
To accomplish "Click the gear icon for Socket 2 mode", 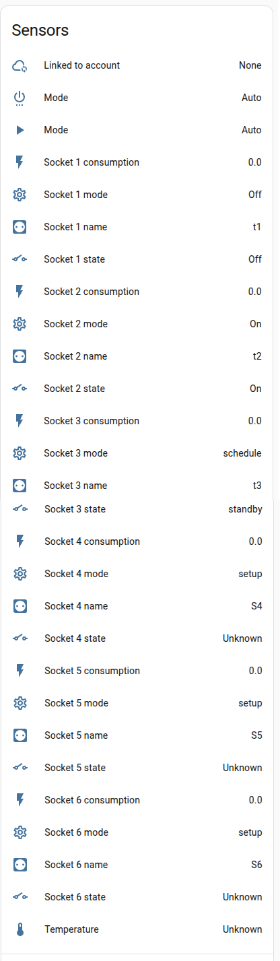I will [x=20, y=324].
